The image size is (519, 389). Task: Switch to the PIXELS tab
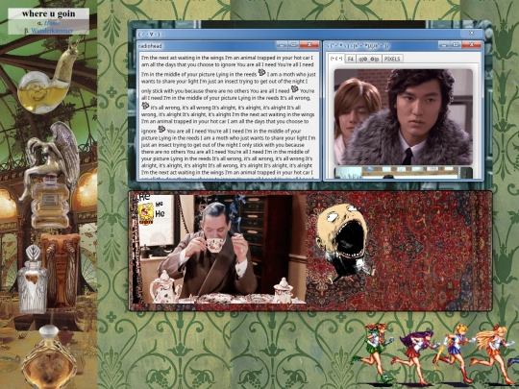pos(392,59)
